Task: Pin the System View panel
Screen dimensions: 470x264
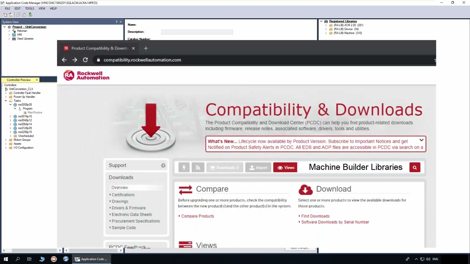Action: tap(117, 22)
